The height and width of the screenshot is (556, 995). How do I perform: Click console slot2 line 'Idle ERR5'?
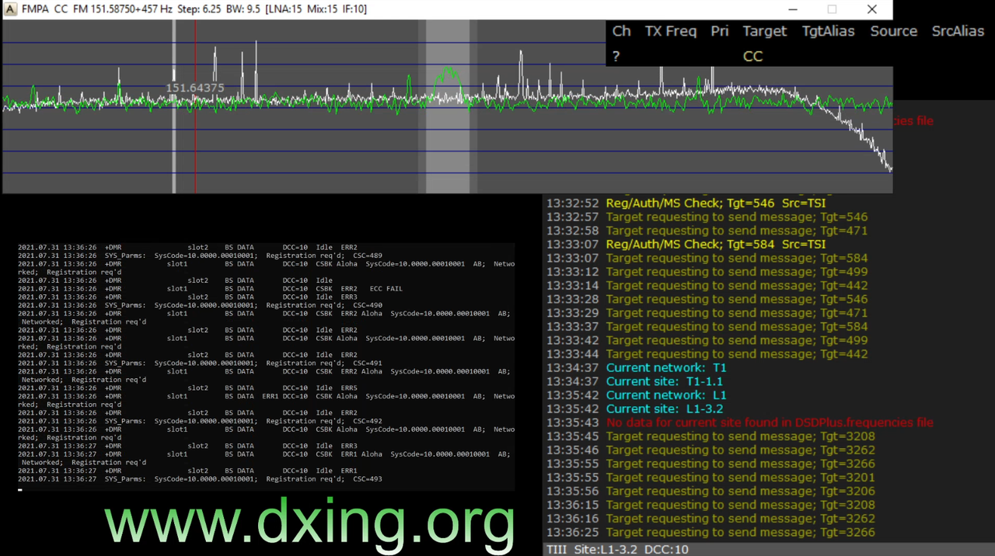pyautogui.click(x=187, y=387)
